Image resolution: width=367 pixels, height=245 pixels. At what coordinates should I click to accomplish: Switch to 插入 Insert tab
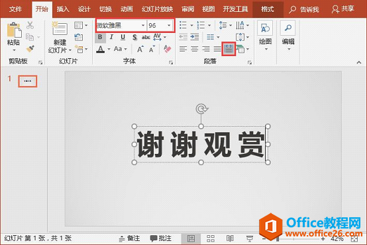[63, 9]
